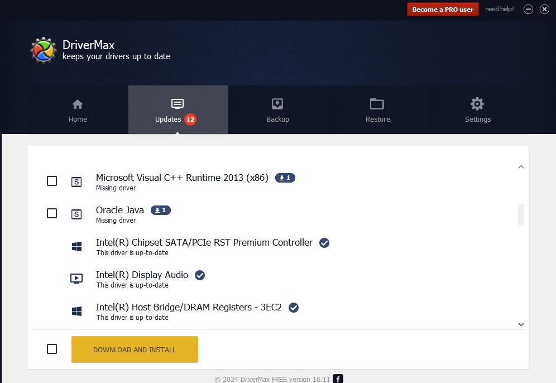Open the Backup tab
556x383 pixels.
pos(277,110)
